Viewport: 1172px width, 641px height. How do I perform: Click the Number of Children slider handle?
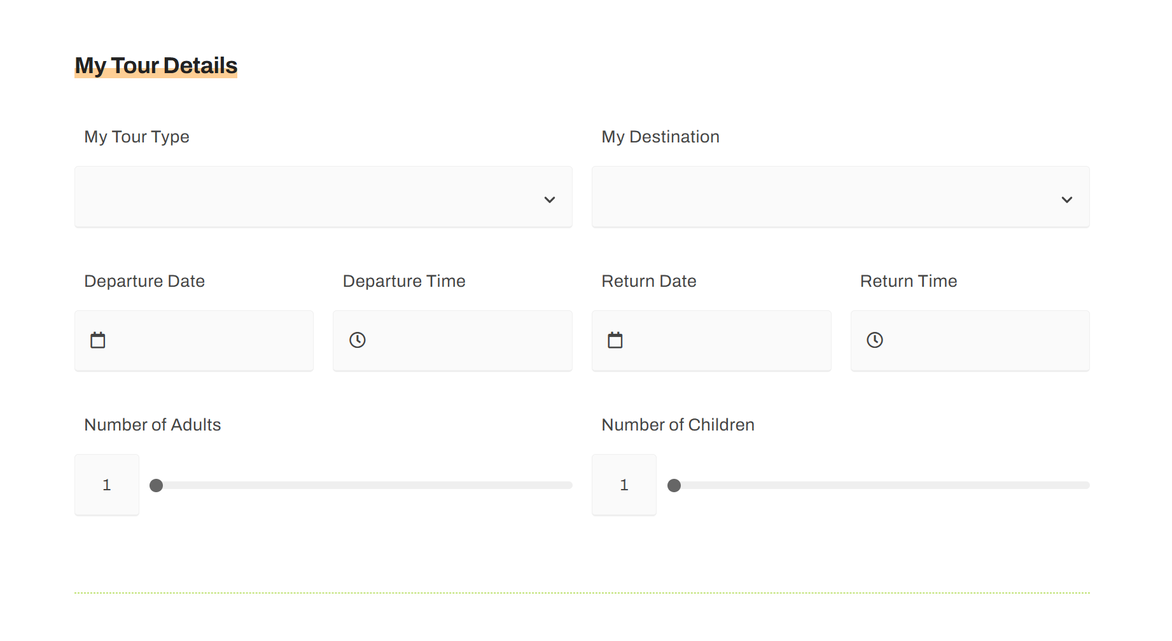tap(674, 486)
